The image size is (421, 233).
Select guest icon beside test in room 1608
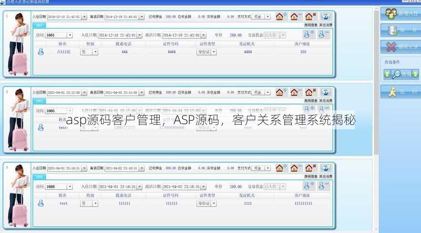pyautogui.click(x=41, y=203)
